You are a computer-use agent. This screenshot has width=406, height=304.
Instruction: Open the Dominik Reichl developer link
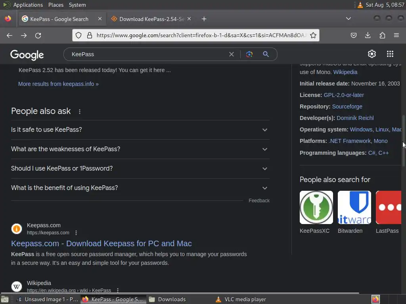click(x=355, y=118)
